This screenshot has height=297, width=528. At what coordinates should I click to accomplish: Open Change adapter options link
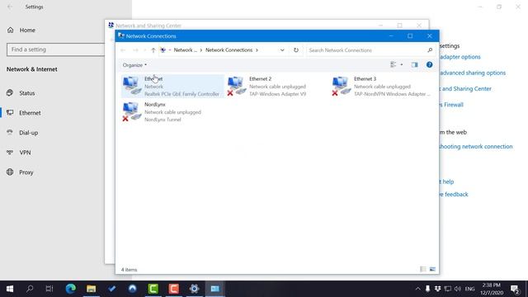[460, 57]
